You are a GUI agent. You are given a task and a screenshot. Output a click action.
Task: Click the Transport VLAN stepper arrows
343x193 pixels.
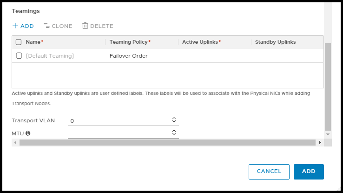(x=174, y=120)
